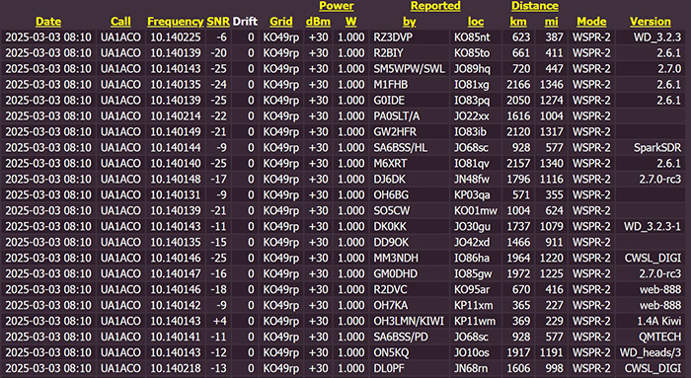
Task: Click the Frequency column header link
Action: (x=175, y=22)
